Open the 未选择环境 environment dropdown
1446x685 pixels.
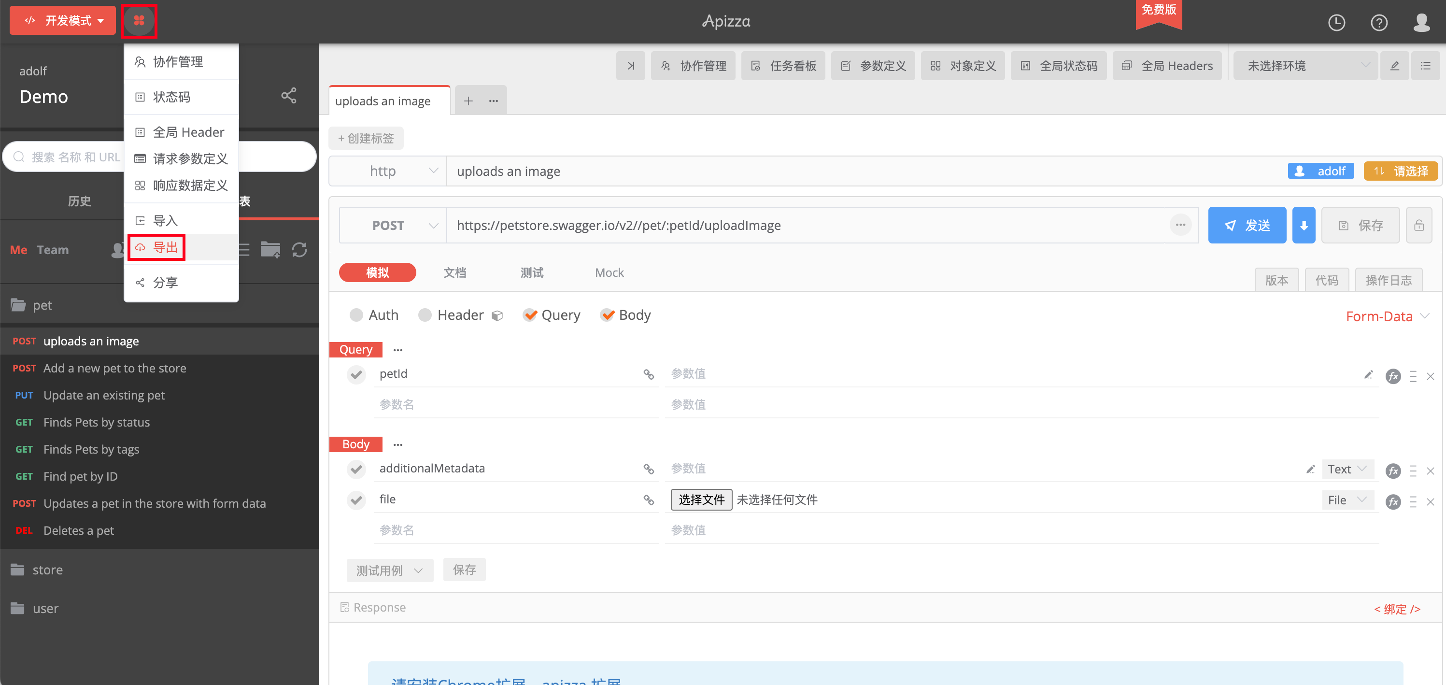click(1306, 66)
